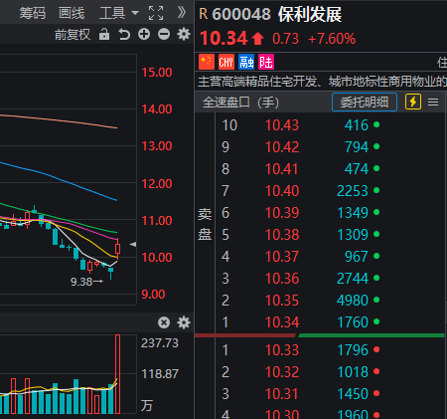
Task: Click stock code 600048
Action: pos(241,15)
